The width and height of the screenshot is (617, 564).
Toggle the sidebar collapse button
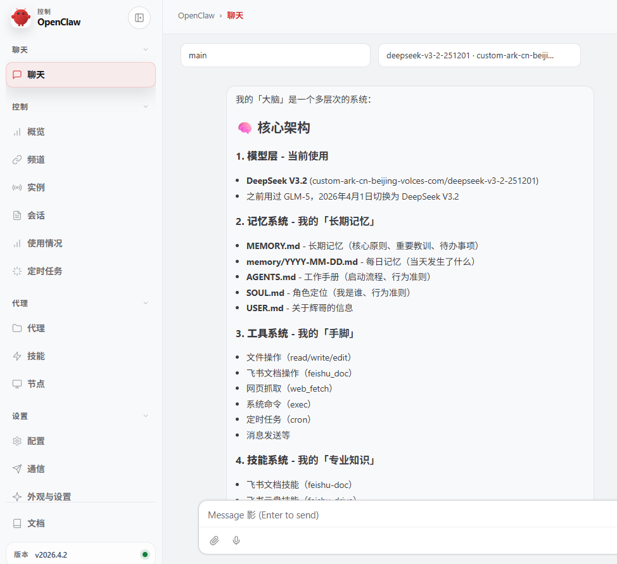coord(139,18)
